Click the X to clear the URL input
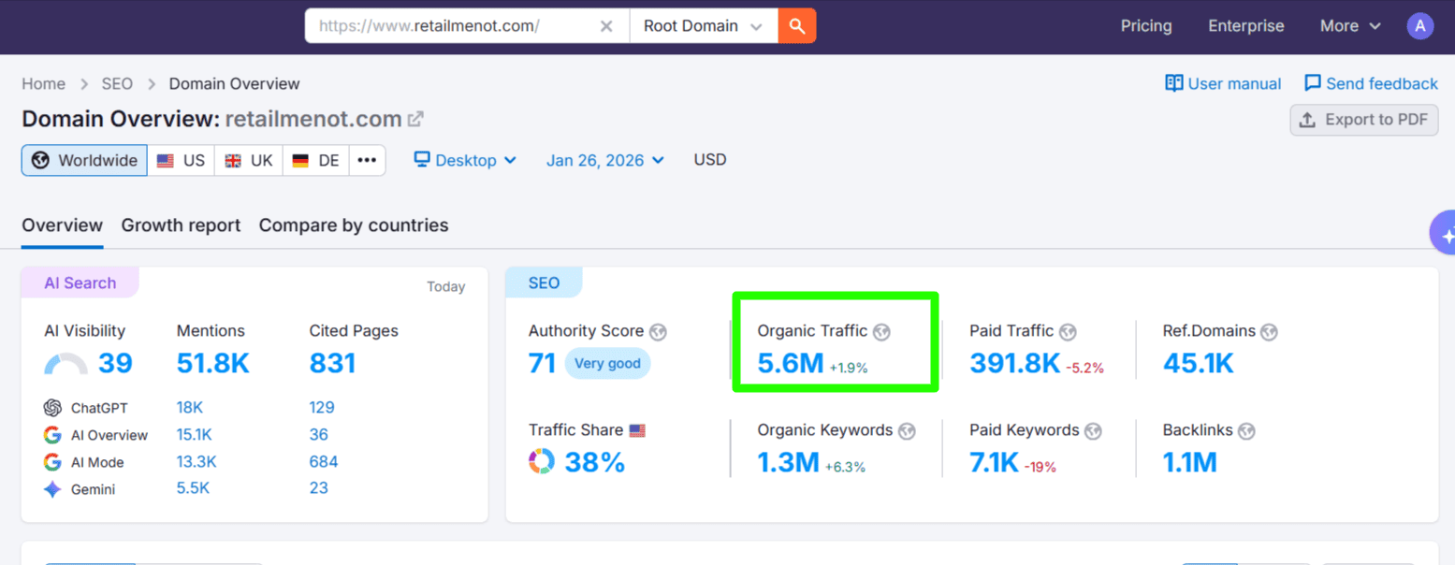 pyautogui.click(x=606, y=25)
